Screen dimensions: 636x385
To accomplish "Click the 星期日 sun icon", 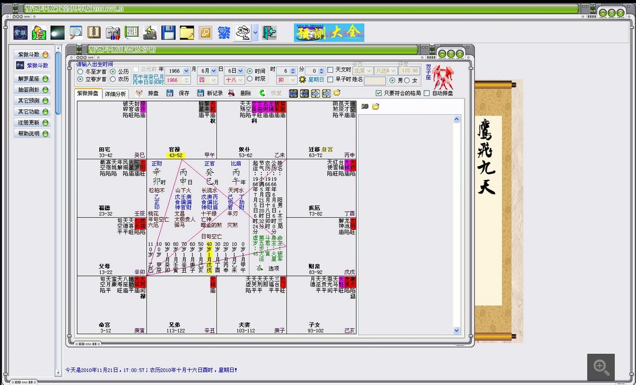I will [302, 80].
